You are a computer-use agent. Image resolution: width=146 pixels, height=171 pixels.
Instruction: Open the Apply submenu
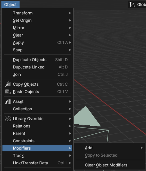[x=37, y=42]
